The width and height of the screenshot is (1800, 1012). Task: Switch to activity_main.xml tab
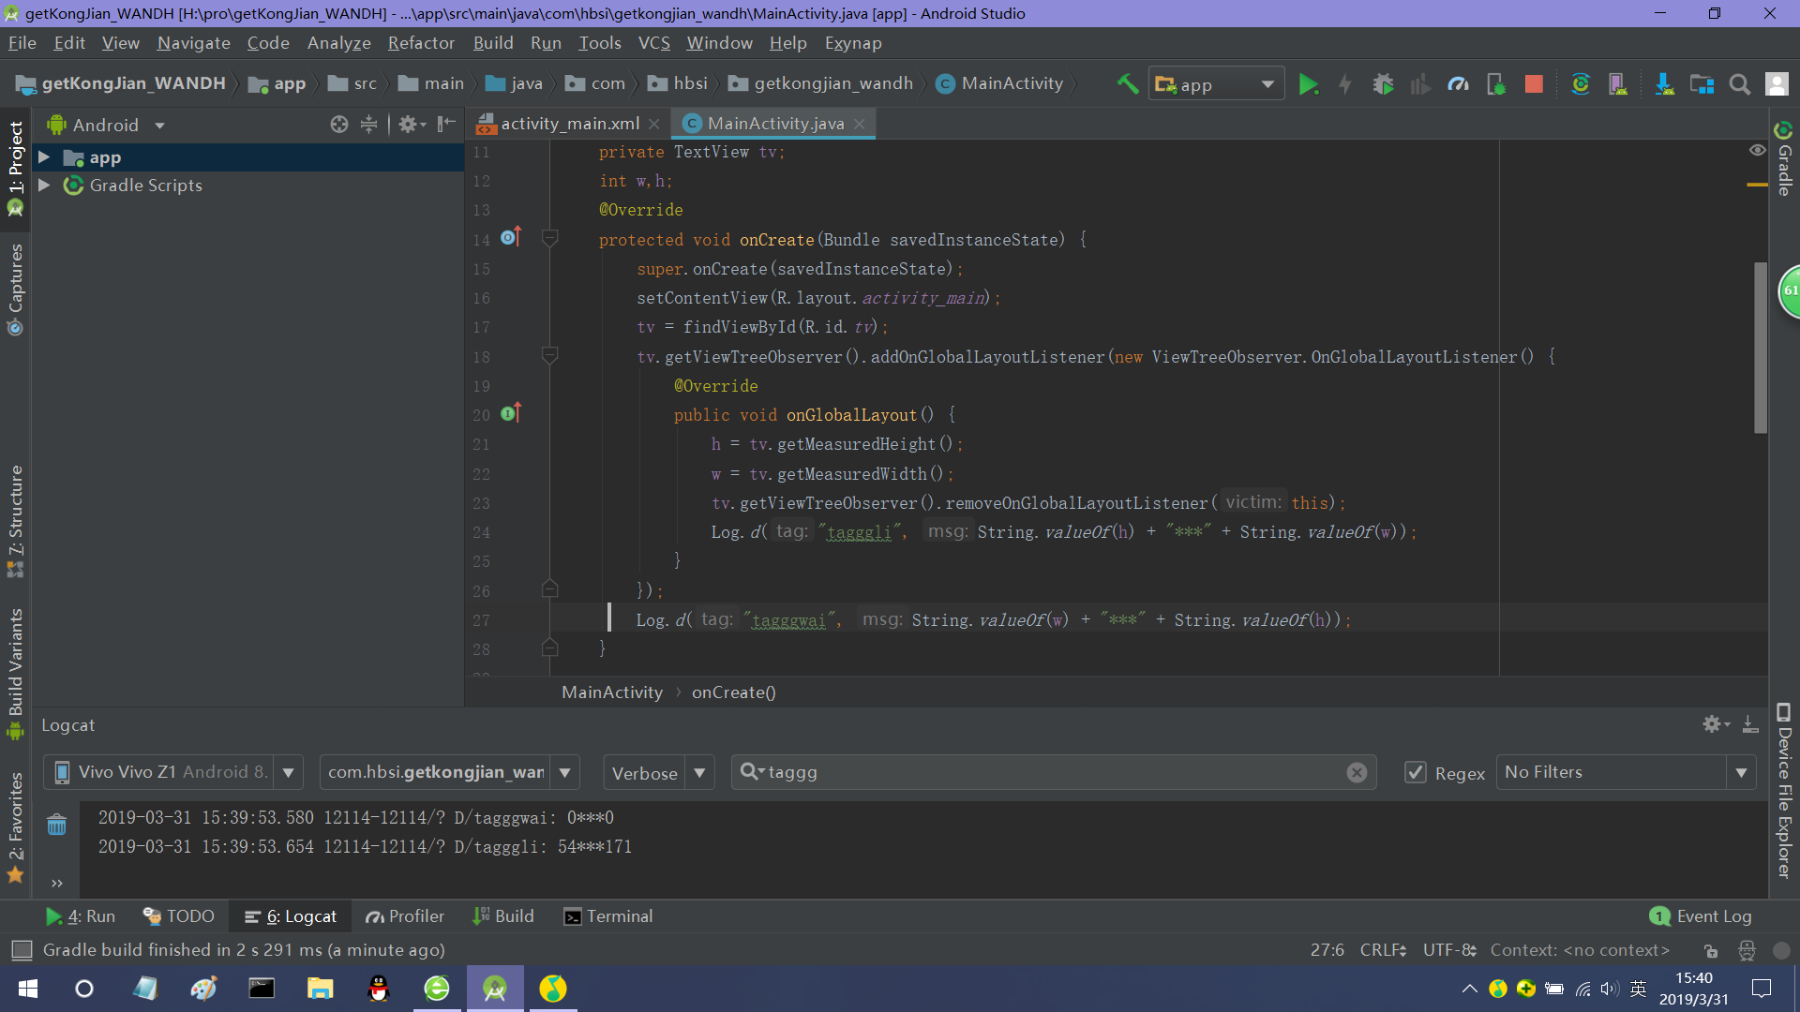568,124
